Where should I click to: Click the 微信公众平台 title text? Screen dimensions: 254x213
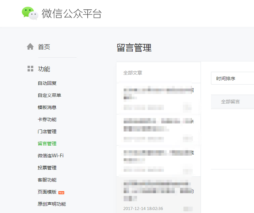pyautogui.click(x=72, y=13)
